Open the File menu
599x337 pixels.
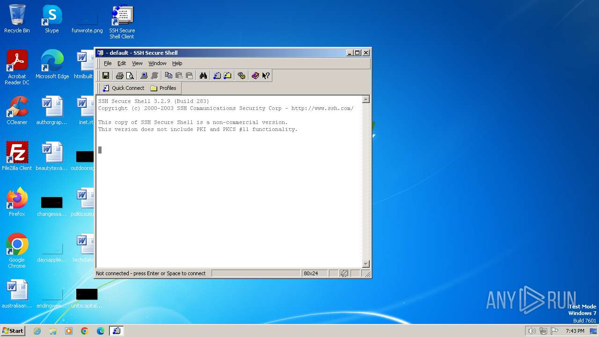[108, 63]
